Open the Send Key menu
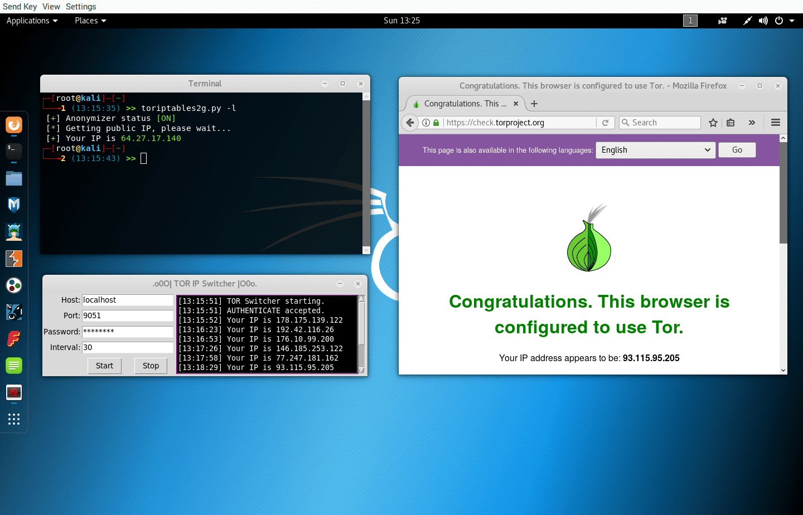Screen dimensions: 803x515 click(20, 7)
